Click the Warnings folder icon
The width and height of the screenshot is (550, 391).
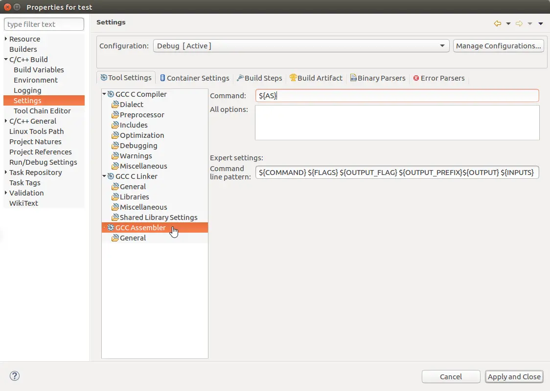[115, 156]
